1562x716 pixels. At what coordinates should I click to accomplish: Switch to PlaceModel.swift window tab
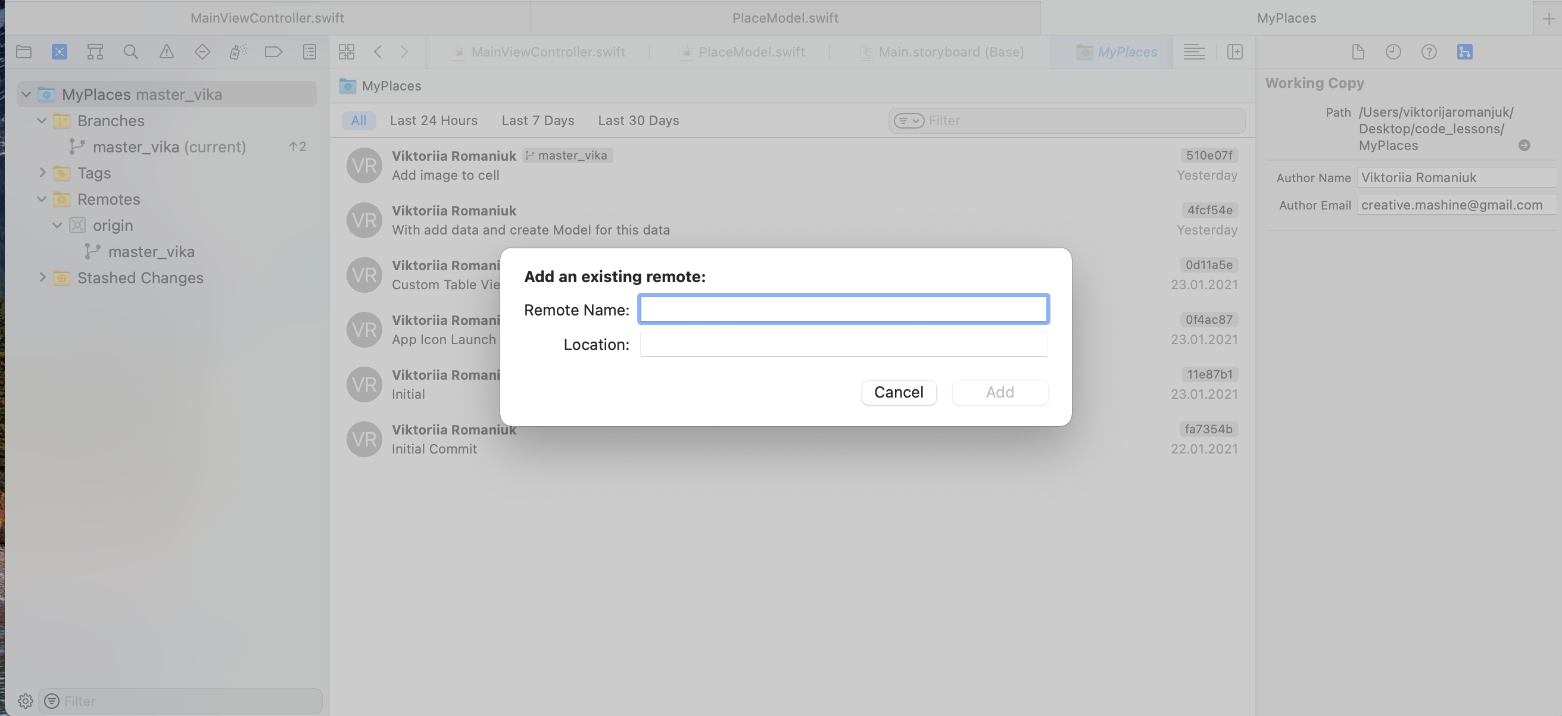click(785, 18)
